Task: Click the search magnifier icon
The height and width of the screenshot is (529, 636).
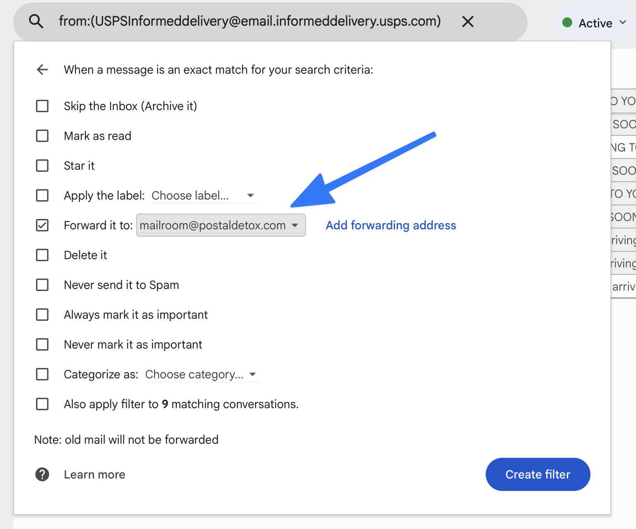Action: 36,21
